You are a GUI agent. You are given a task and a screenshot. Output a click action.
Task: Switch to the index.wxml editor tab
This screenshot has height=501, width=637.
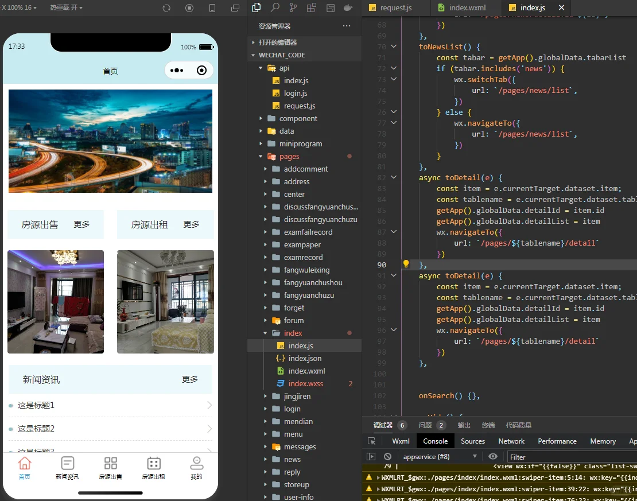(x=463, y=7)
